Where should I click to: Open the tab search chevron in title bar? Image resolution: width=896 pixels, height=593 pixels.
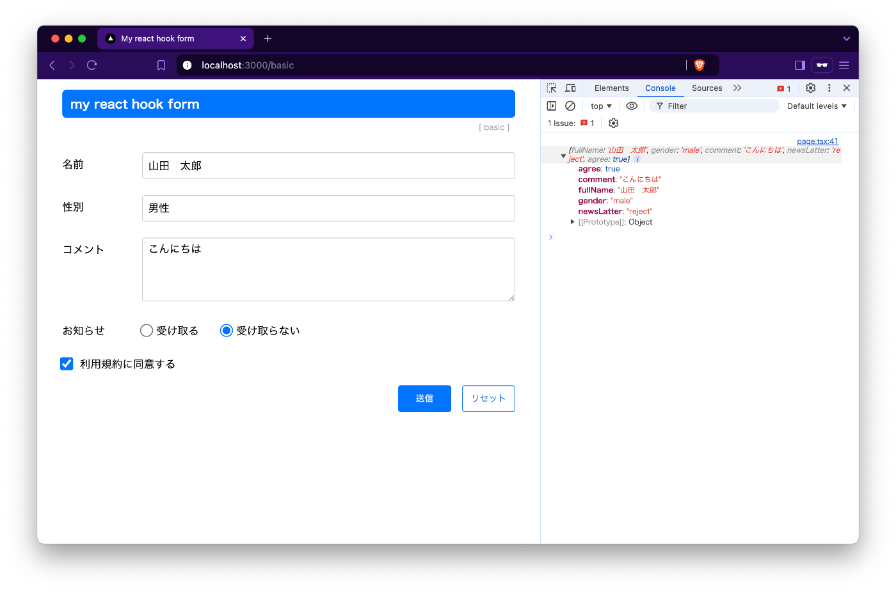tap(847, 39)
